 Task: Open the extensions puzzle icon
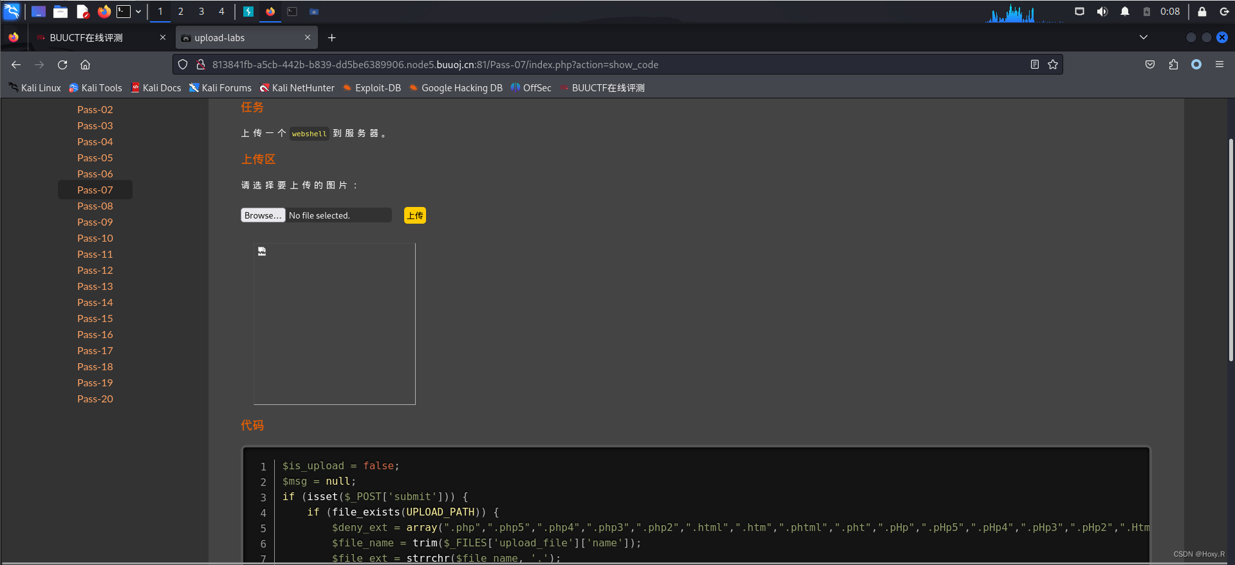click(1173, 64)
